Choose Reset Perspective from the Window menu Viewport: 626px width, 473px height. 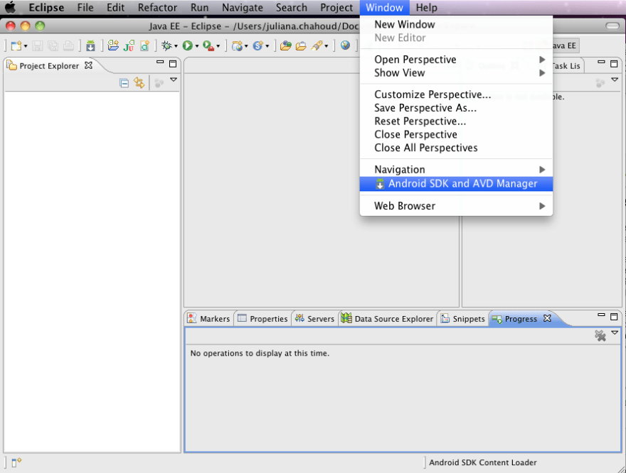point(420,121)
